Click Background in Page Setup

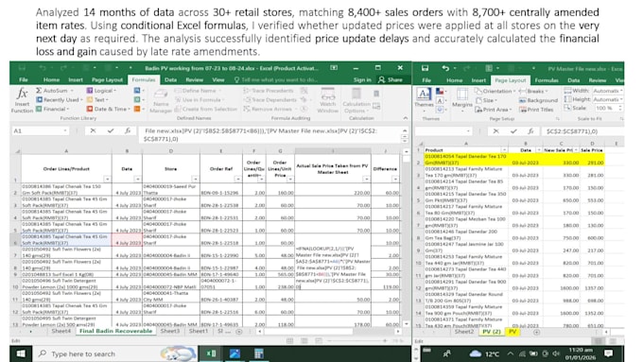coord(538,100)
